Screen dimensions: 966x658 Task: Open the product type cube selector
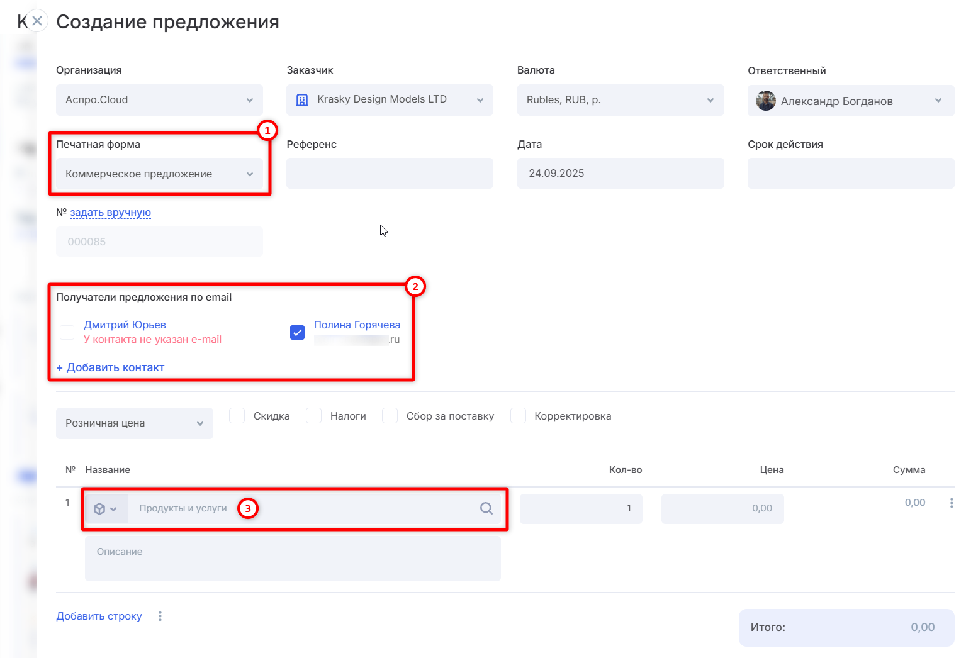coord(104,509)
